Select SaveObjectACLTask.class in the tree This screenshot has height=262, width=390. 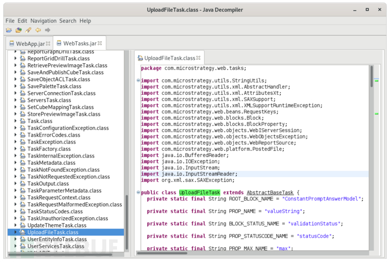(x=59, y=79)
